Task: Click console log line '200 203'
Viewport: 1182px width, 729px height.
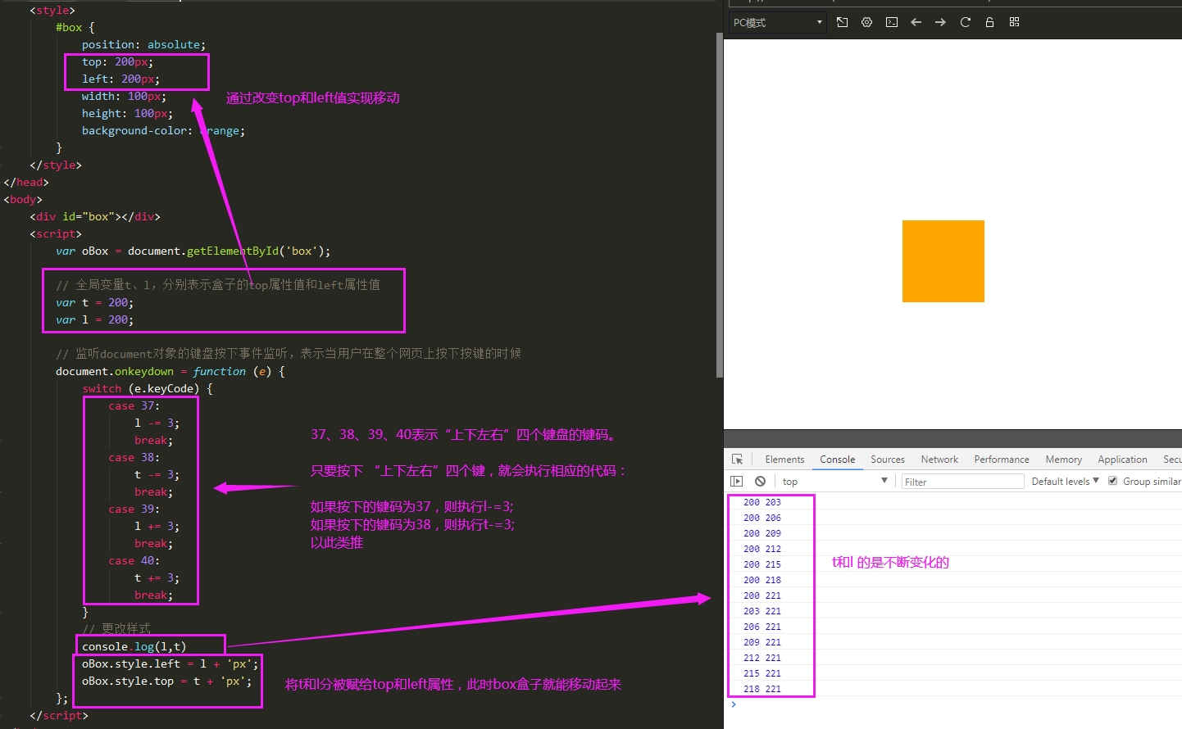Action: (x=762, y=502)
